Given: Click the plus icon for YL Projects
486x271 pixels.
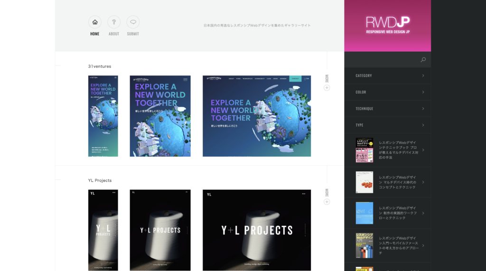Looking at the screenshot, I should 327,202.
